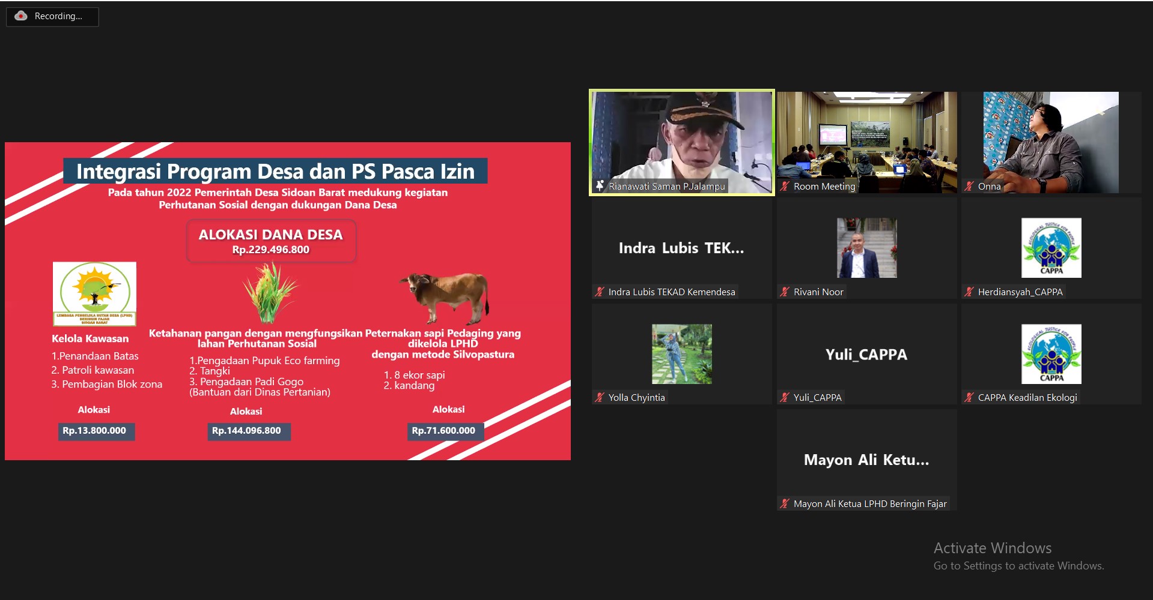The height and width of the screenshot is (600, 1153).
Task: Click Onna's muted microphone icon
Action: coord(969,187)
